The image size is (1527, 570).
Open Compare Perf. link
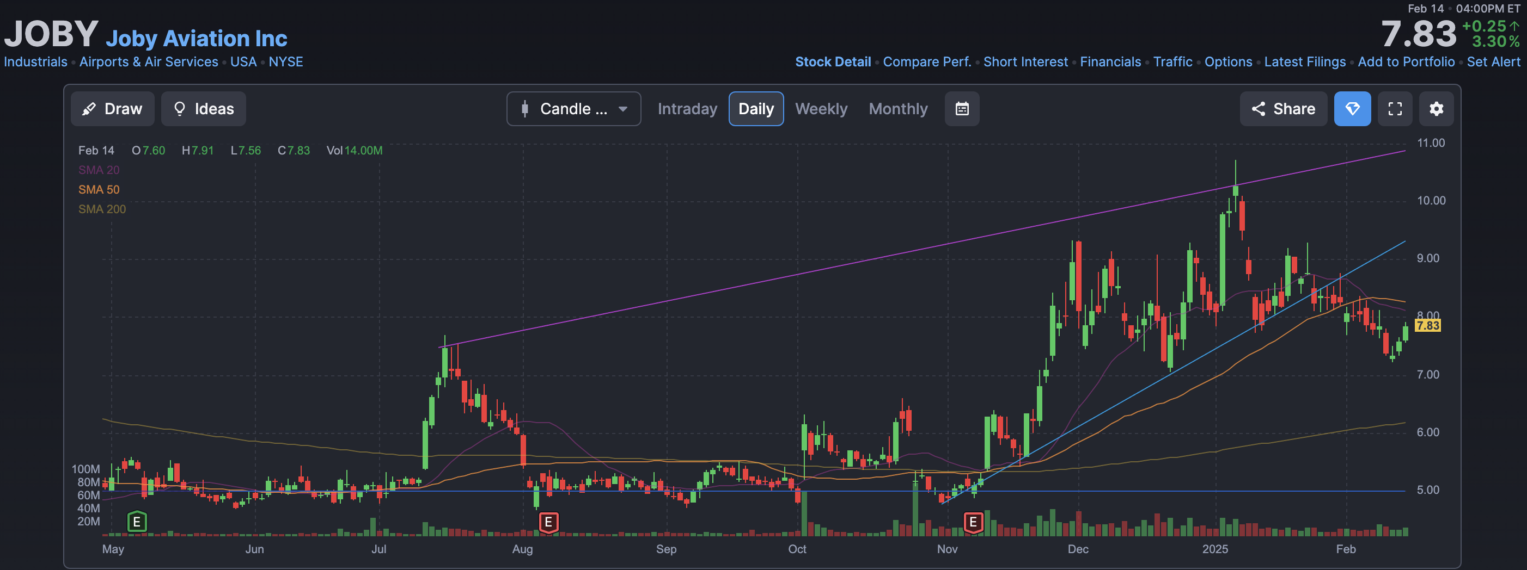coord(927,61)
